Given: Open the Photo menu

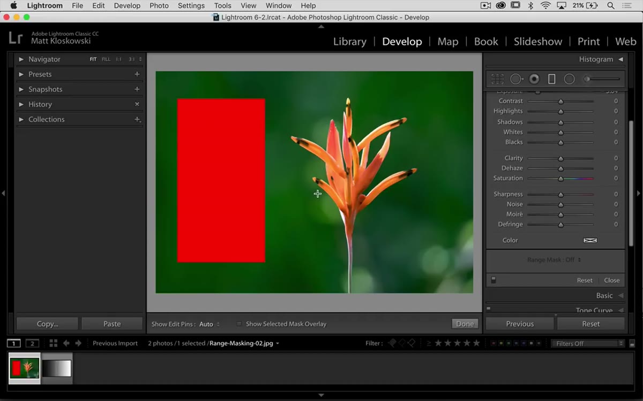Looking at the screenshot, I should [x=159, y=6].
